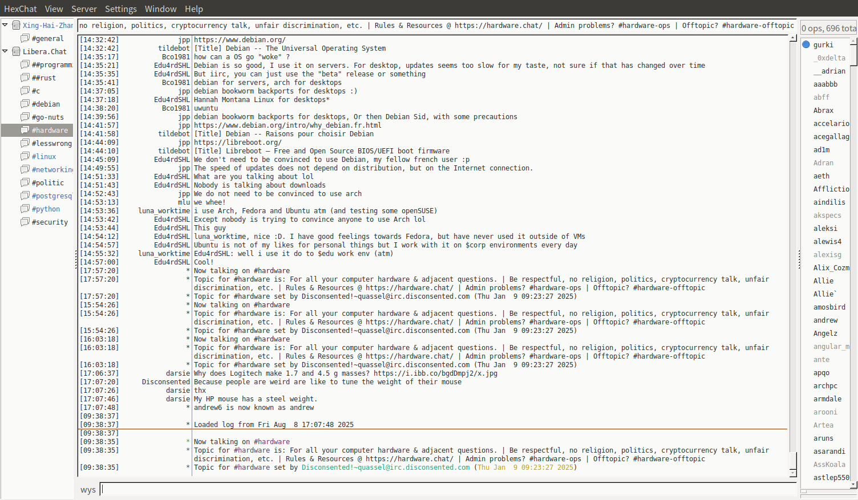Click the #politic channel icon
Viewport: 858px width, 500px height.
coord(25,182)
